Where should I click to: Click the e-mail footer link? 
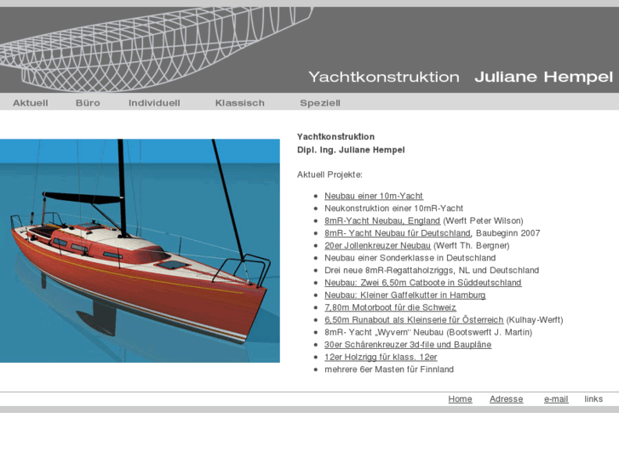(x=556, y=398)
